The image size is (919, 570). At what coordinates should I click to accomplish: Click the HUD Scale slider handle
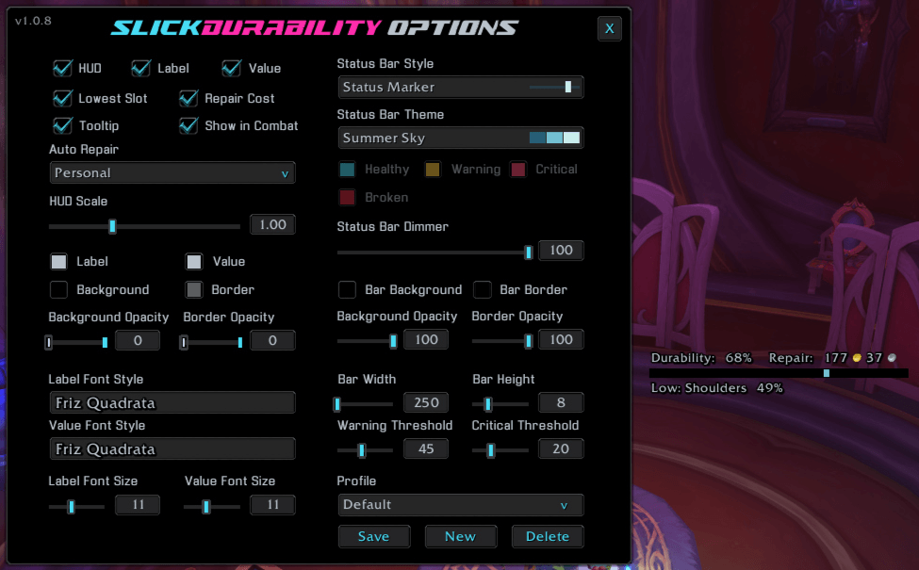point(112,226)
